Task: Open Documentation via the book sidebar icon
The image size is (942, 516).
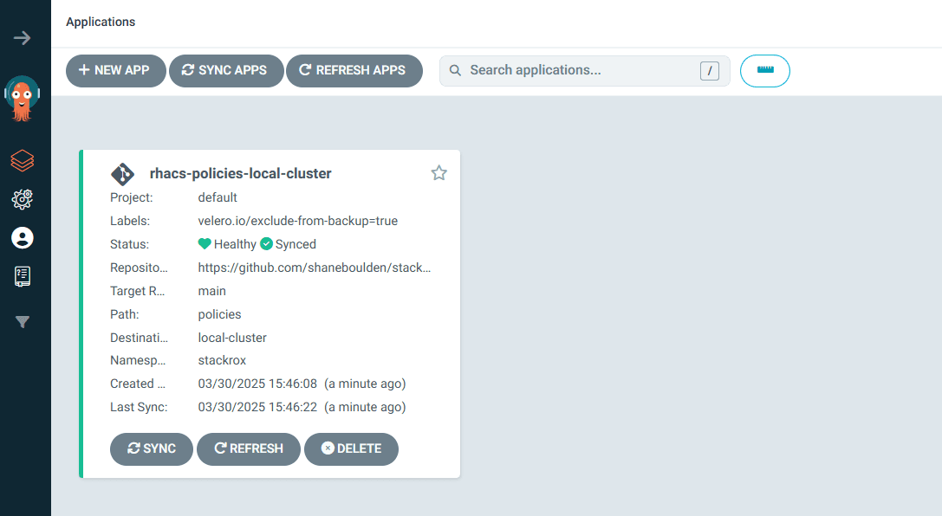Action: pyautogui.click(x=23, y=276)
